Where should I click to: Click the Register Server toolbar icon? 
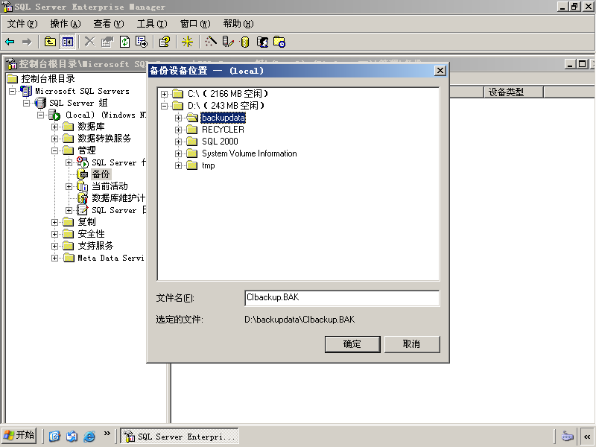[x=228, y=42]
